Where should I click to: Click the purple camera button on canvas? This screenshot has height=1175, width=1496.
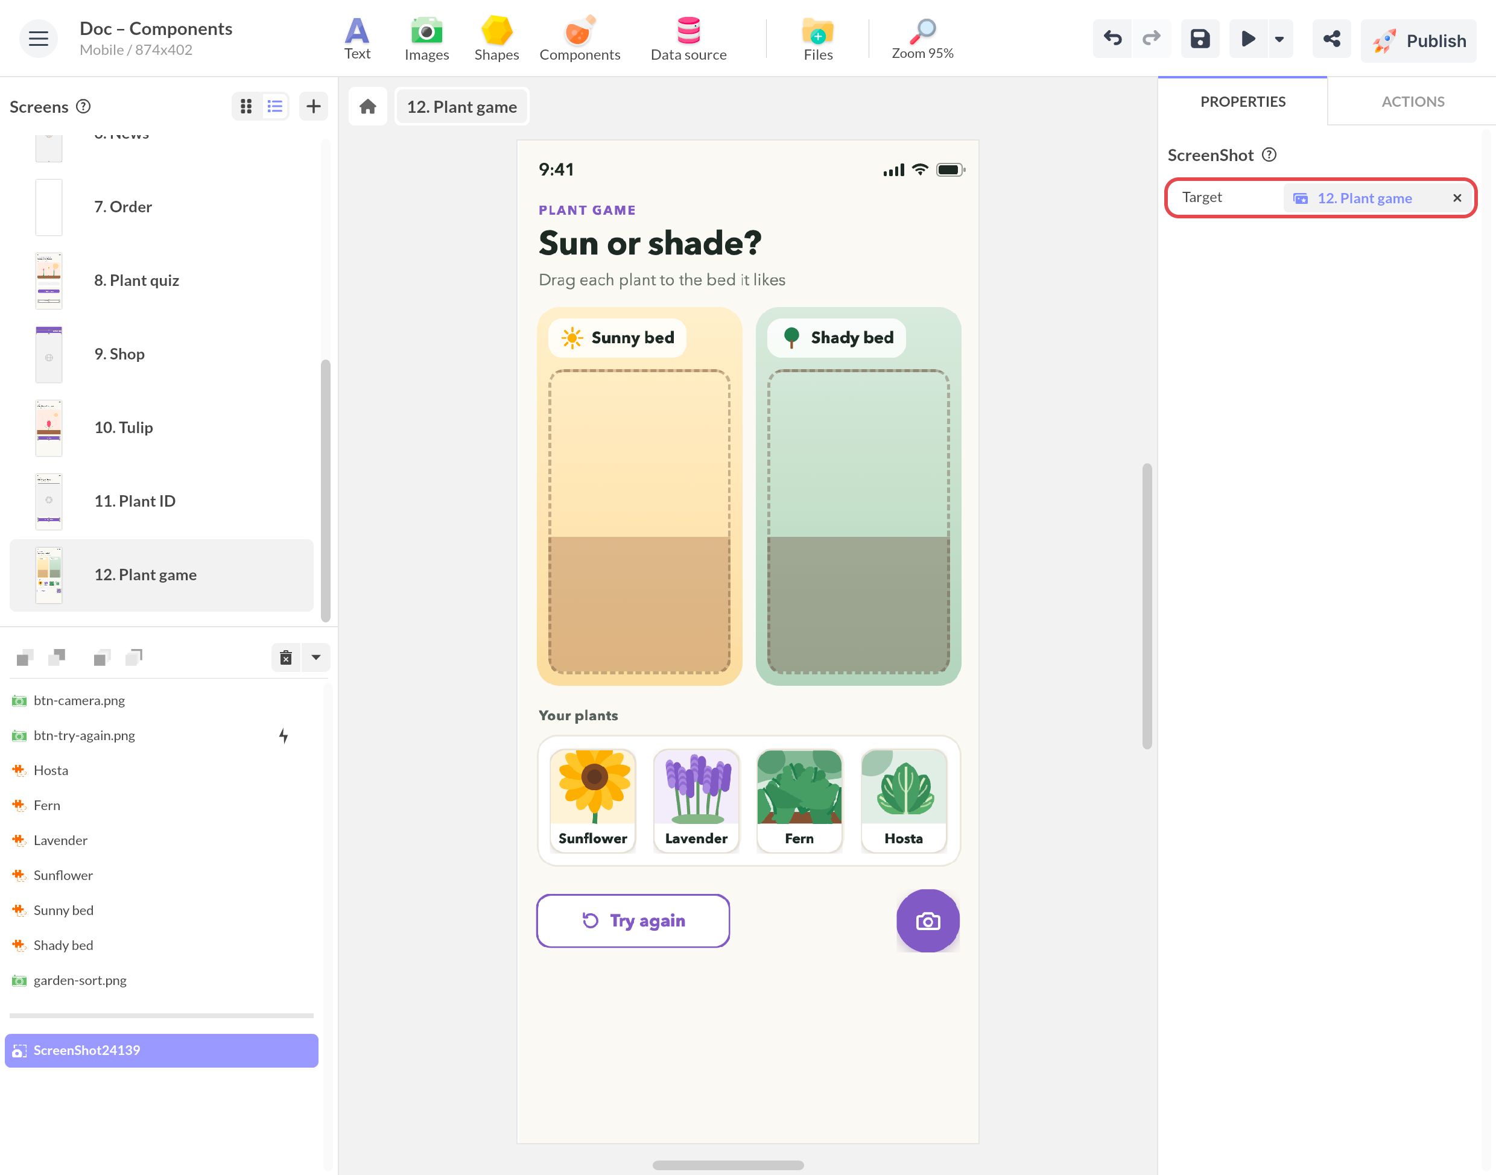point(928,920)
